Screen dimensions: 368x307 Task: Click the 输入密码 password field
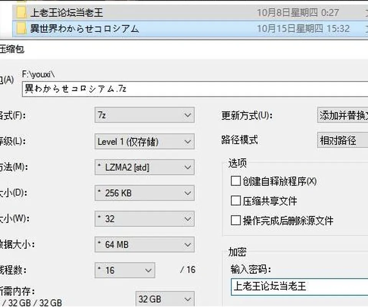coord(299,287)
